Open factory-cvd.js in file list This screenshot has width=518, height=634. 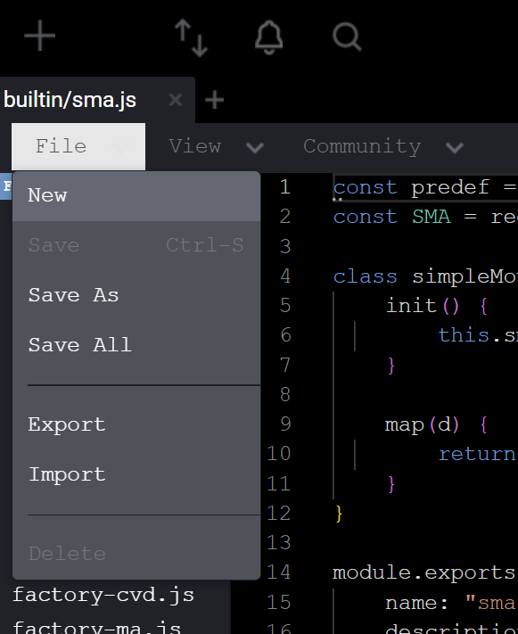(103, 595)
